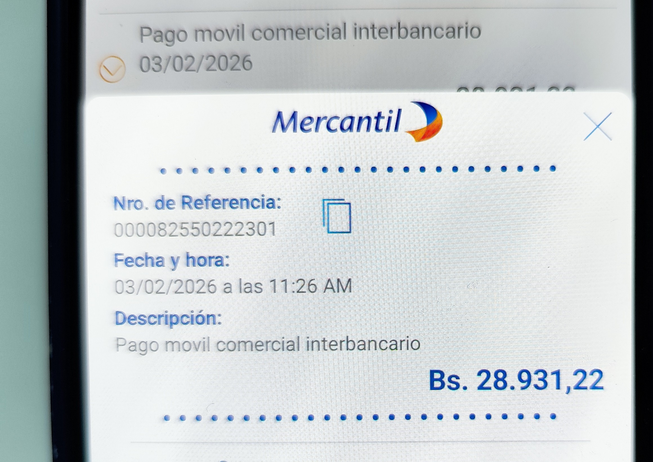The image size is (653, 462).
Task: Close the Mercantil receipt dialog
Action: point(598,127)
